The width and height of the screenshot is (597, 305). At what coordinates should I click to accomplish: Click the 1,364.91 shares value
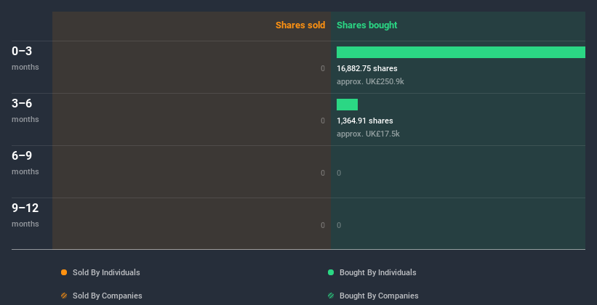(365, 121)
